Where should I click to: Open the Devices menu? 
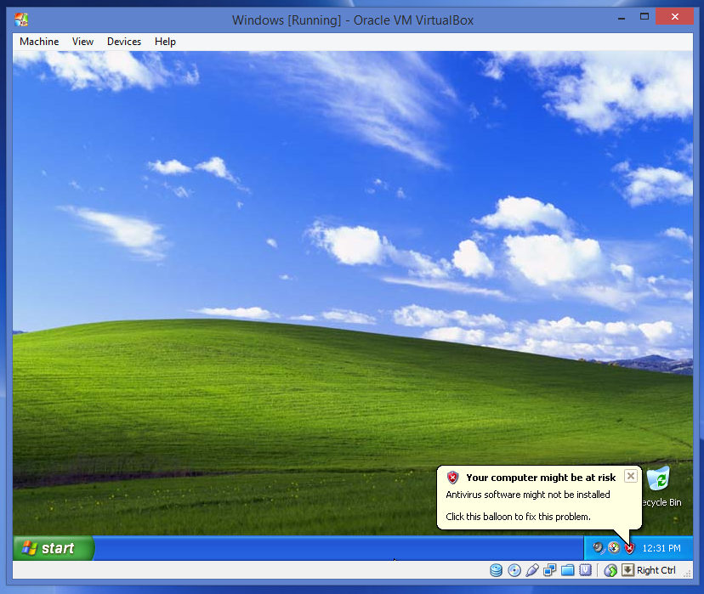(x=124, y=42)
